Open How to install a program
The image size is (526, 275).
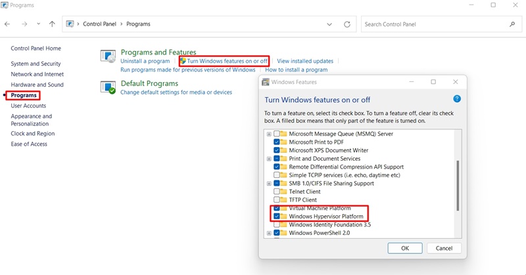coord(297,70)
